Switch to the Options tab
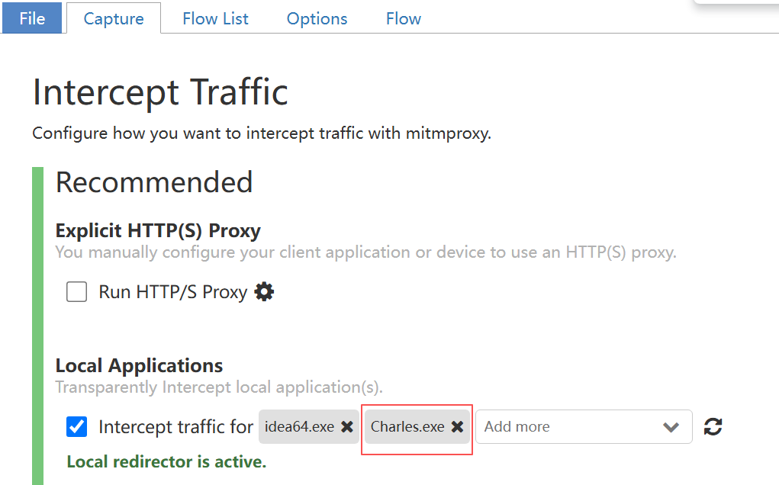The image size is (779, 485). pos(317,18)
